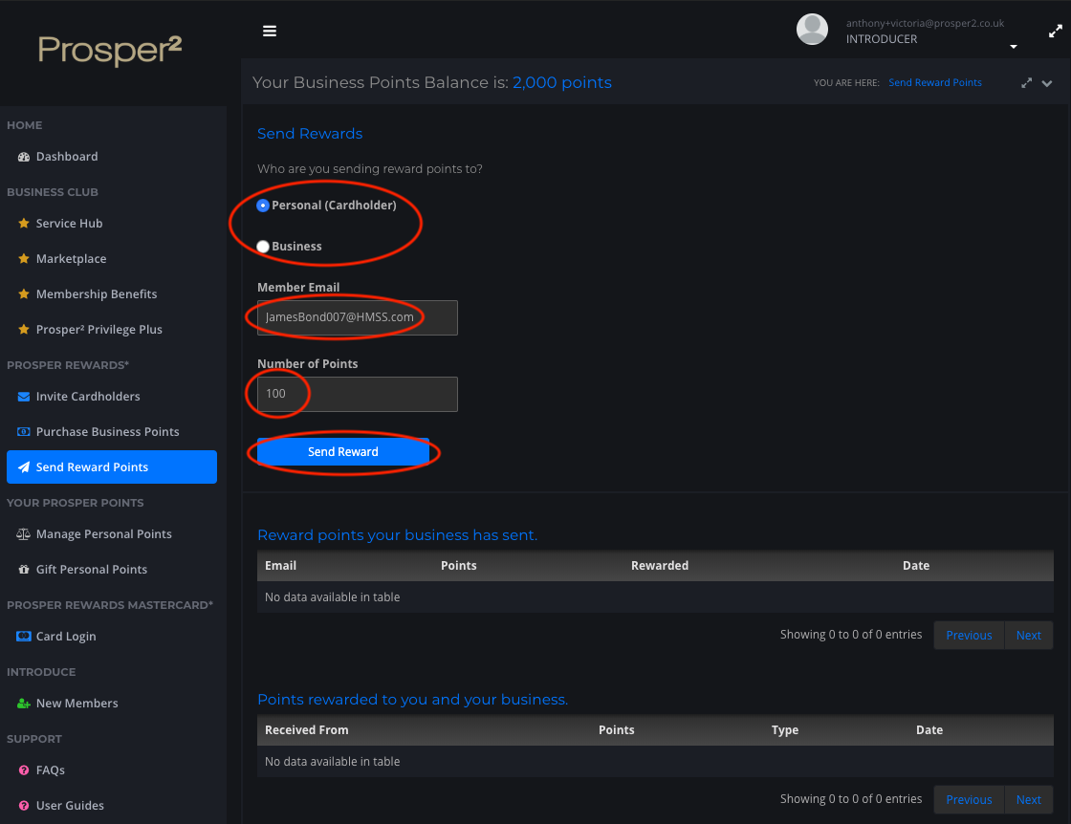Sort sent table by Rewarded column

pyautogui.click(x=660, y=566)
